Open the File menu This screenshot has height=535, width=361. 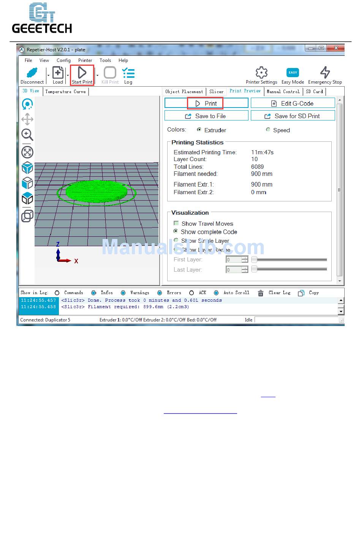pyautogui.click(x=28, y=60)
